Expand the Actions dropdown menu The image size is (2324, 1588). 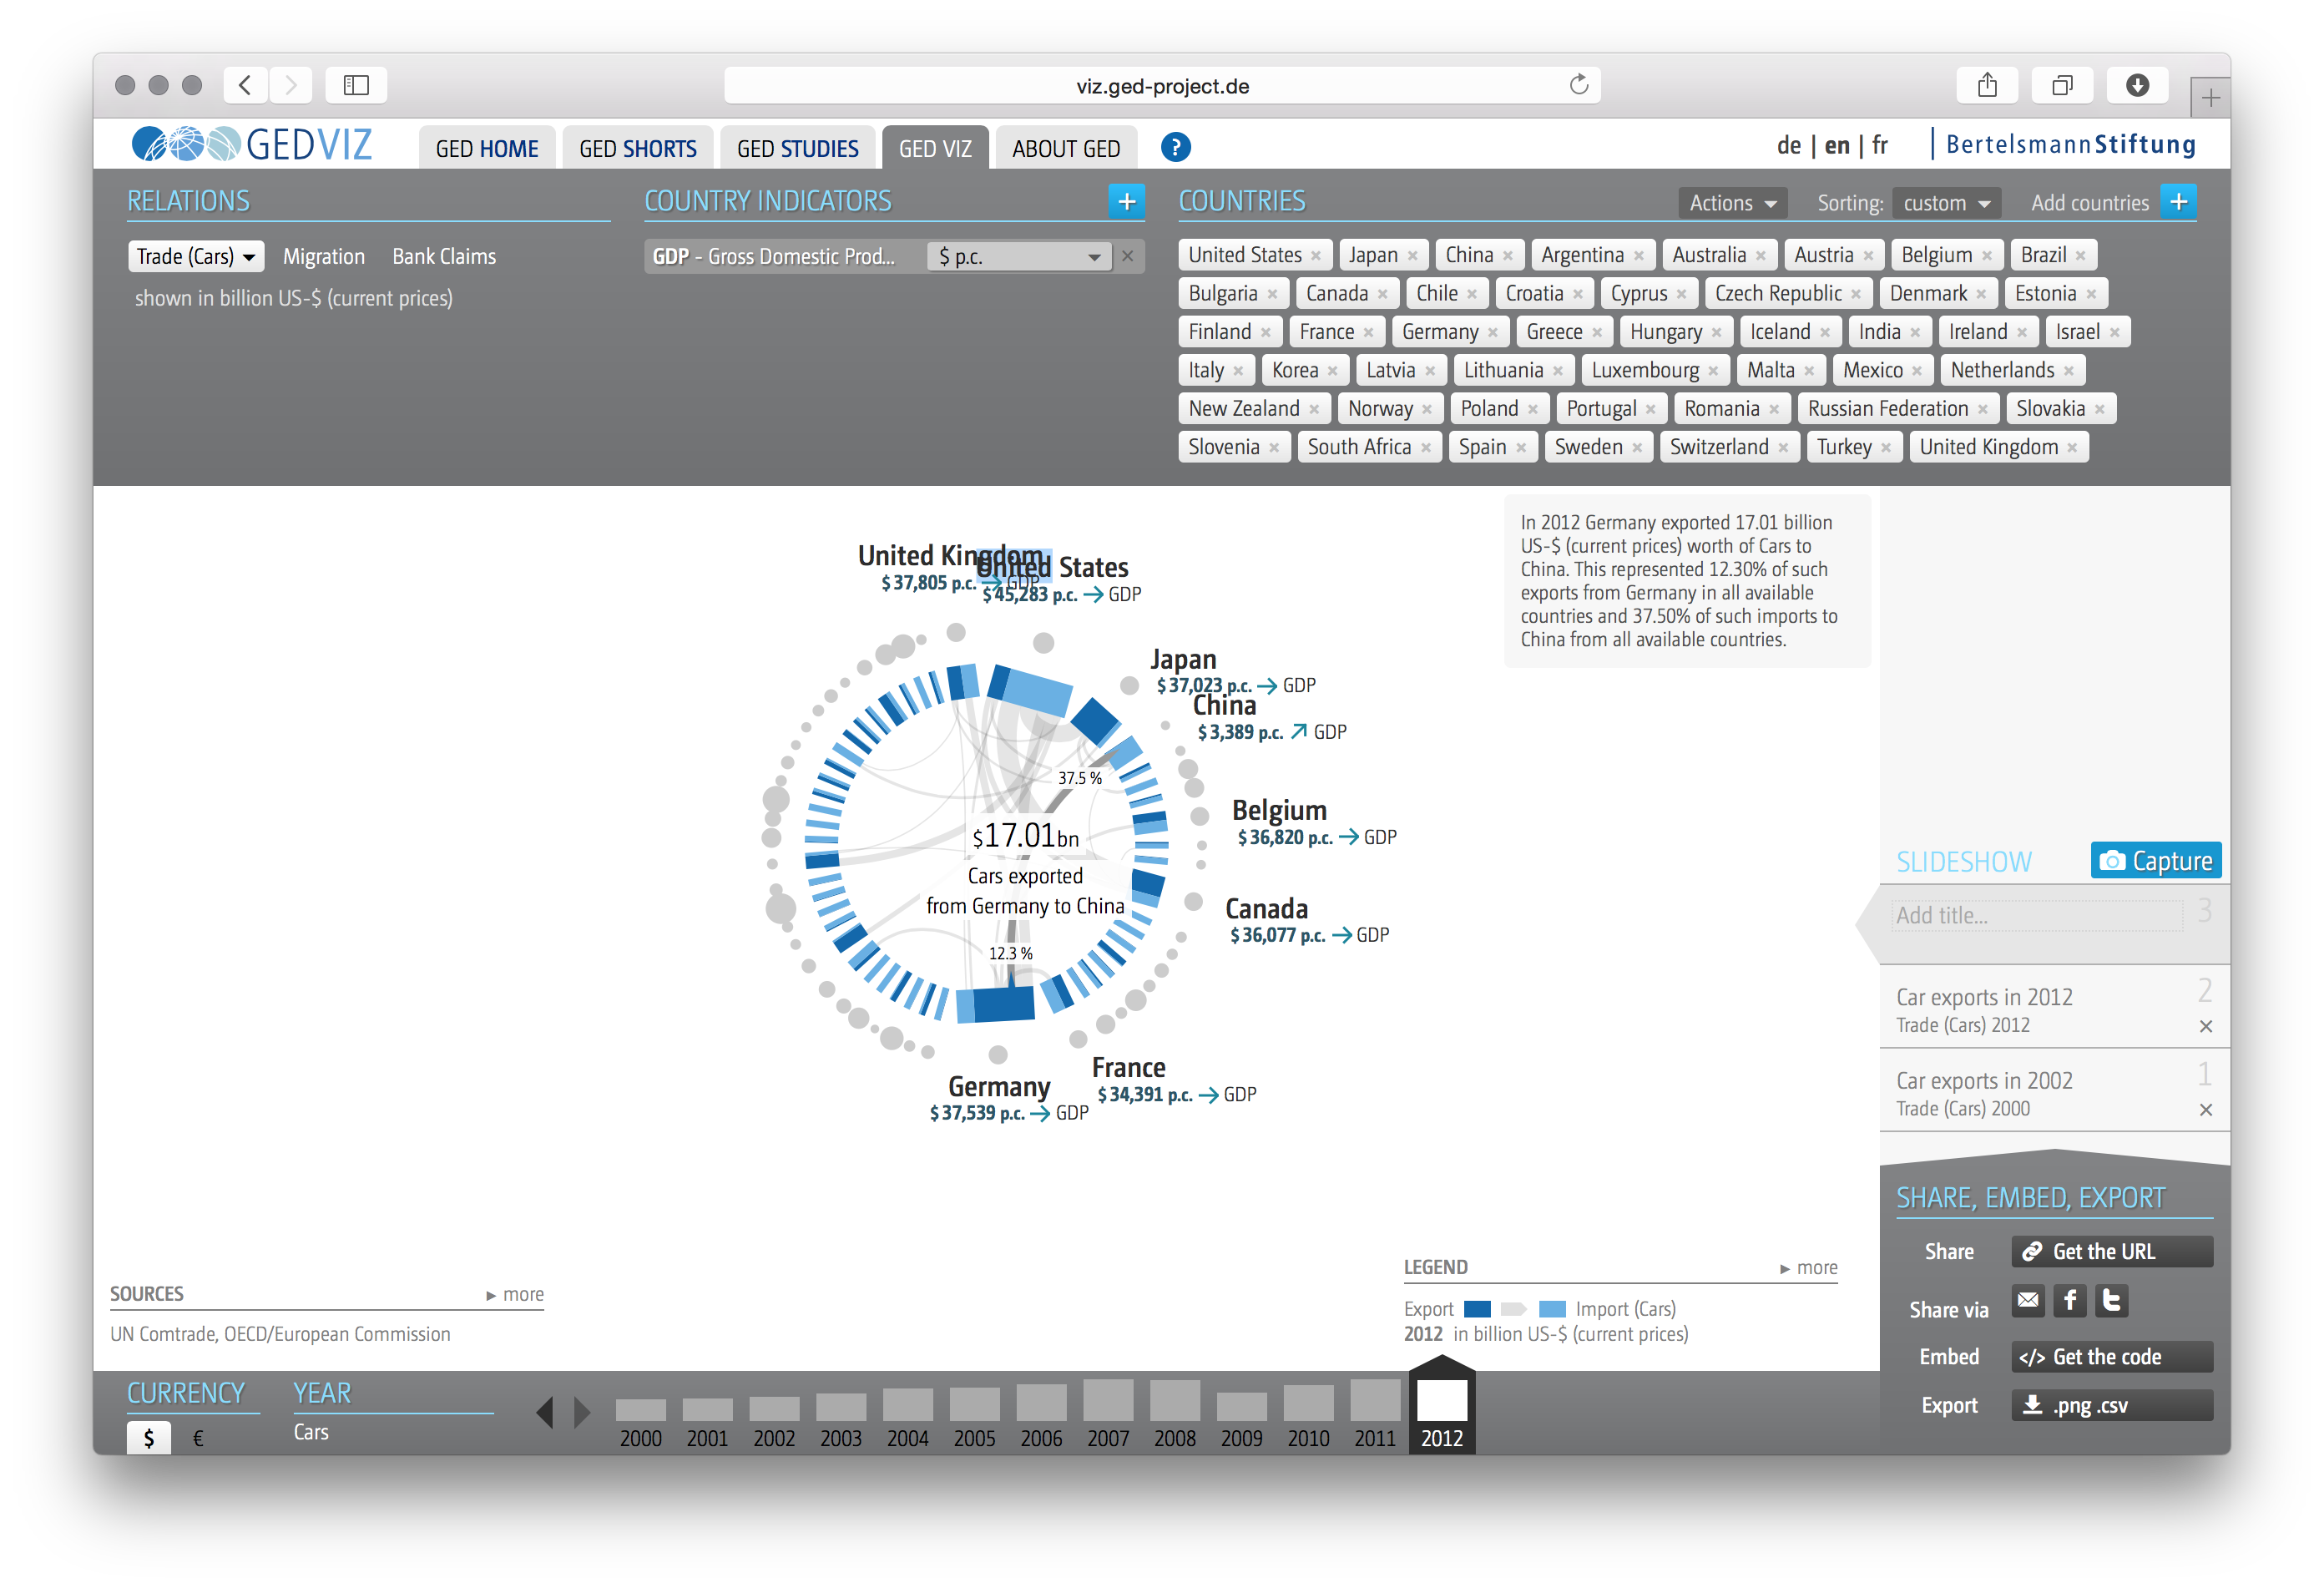point(1732,203)
